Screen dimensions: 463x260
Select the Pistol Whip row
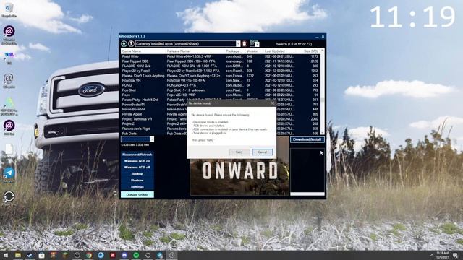point(221,56)
